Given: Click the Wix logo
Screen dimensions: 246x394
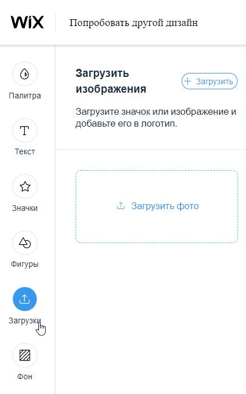Looking at the screenshot, I should click(x=27, y=22).
